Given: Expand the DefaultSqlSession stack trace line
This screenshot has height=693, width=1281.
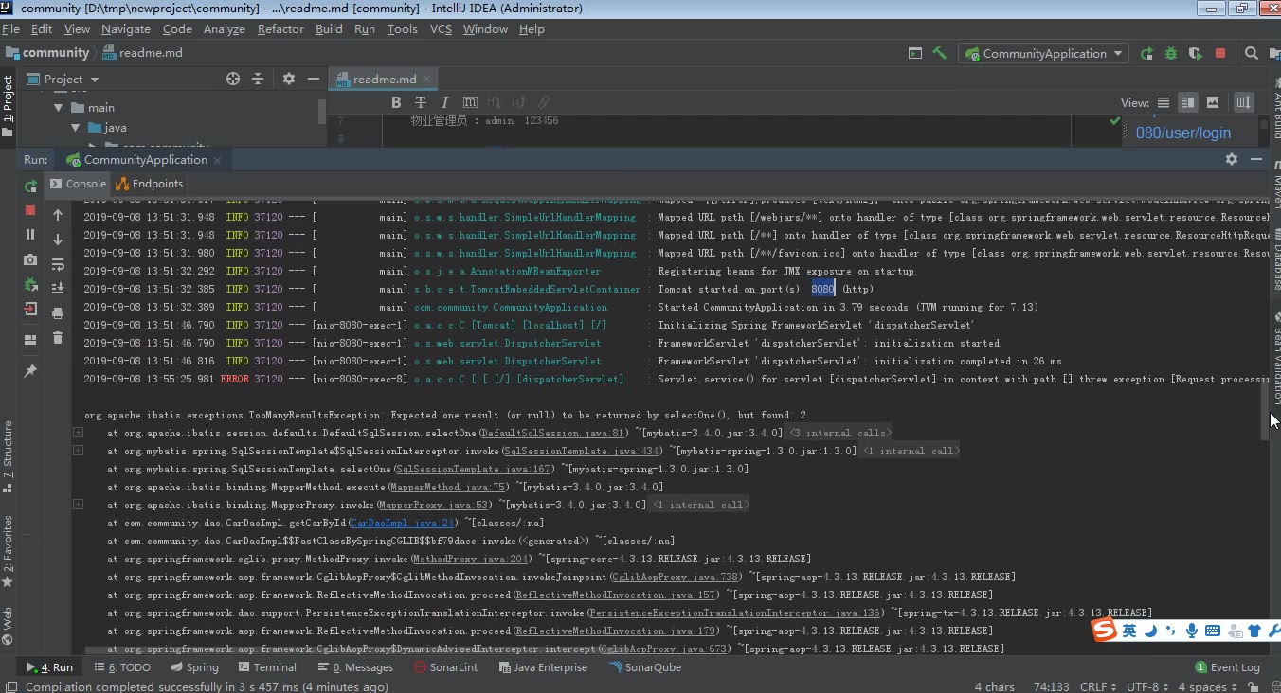Looking at the screenshot, I should tap(78, 433).
